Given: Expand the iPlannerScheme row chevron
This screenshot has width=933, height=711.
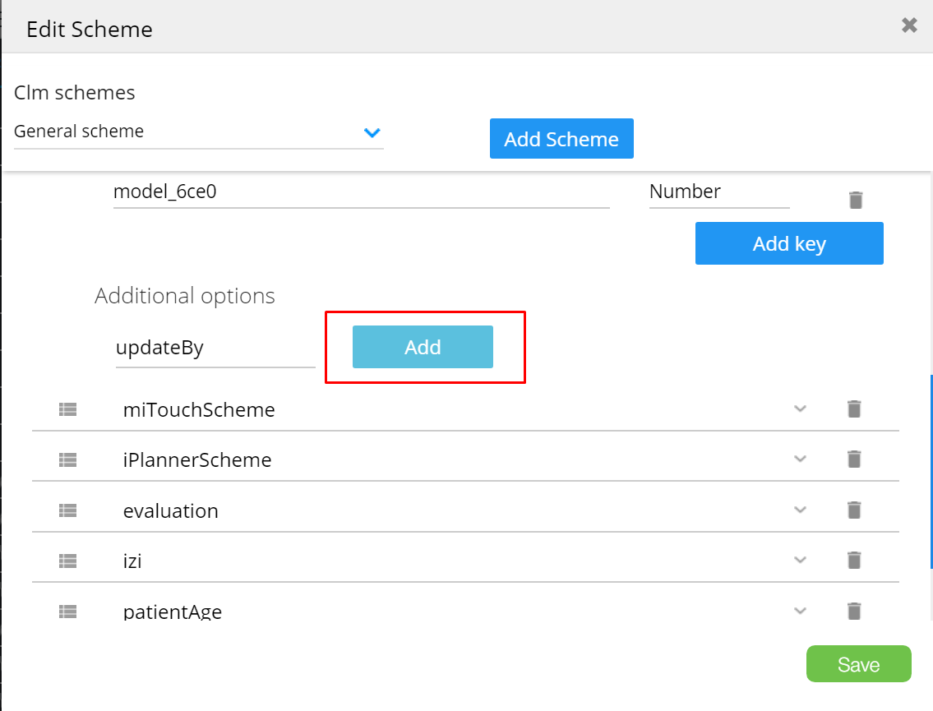Looking at the screenshot, I should pyautogui.click(x=800, y=459).
